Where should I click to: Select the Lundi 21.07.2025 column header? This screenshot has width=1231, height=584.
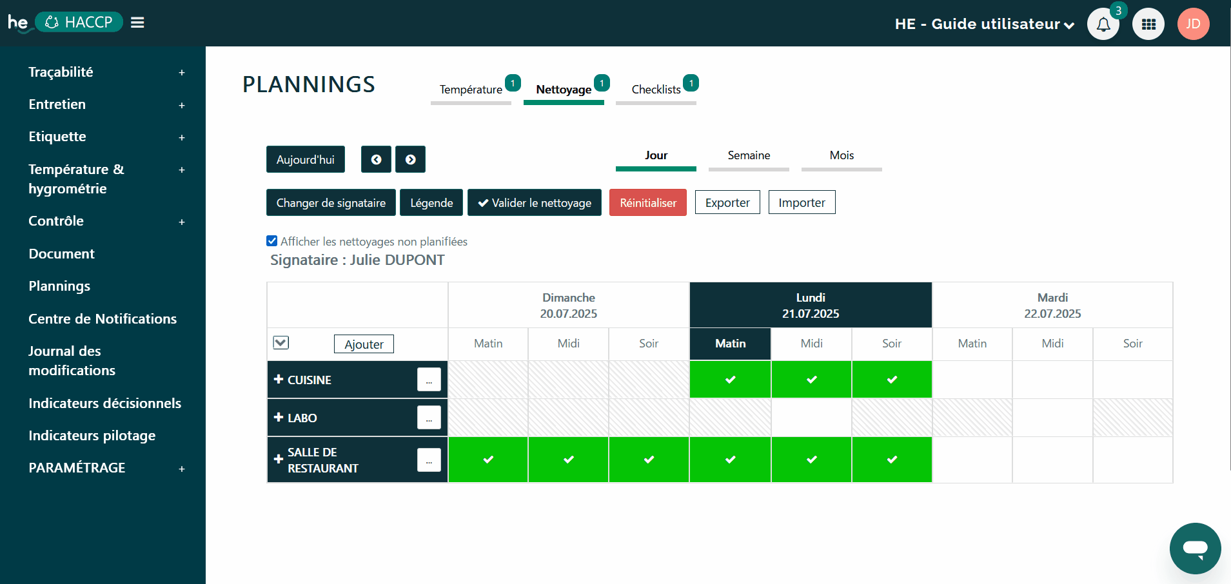(x=811, y=306)
